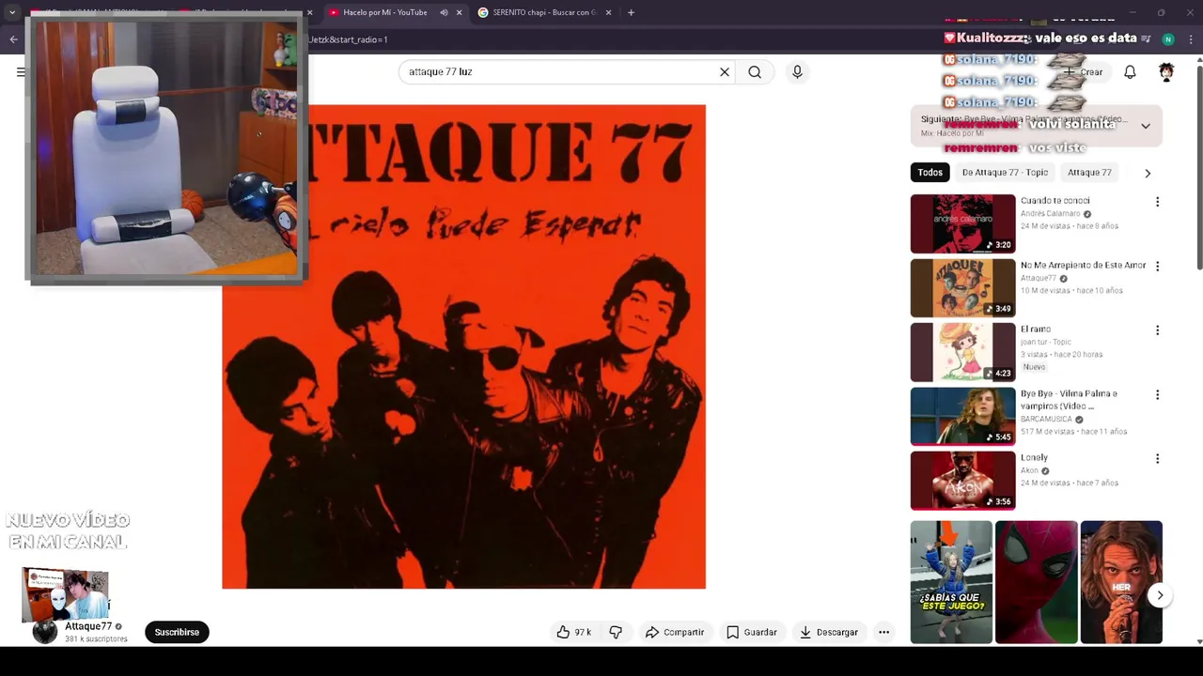This screenshot has width=1203, height=676.
Task: Open the ¿Sabías que este juego? short
Action: pyautogui.click(x=951, y=582)
